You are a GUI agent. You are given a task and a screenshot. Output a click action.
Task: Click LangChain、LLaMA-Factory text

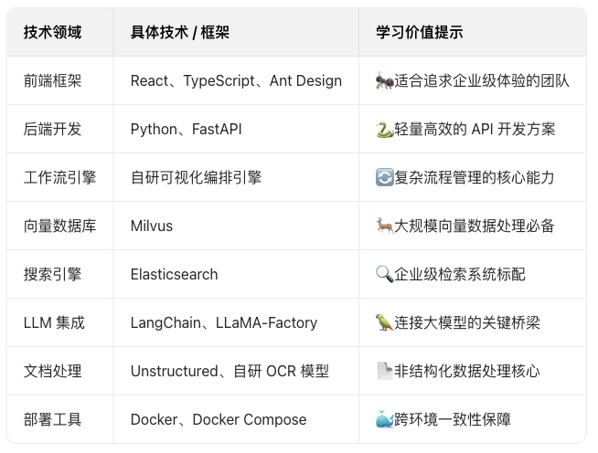(x=224, y=322)
